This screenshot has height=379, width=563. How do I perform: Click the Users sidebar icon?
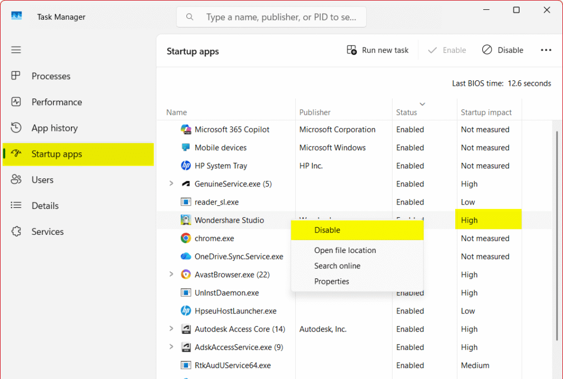pyautogui.click(x=16, y=179)
